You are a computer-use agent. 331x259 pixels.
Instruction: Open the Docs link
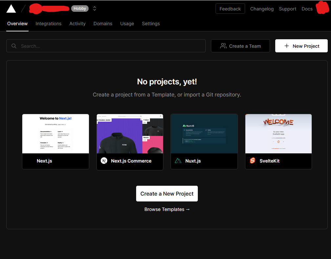click(x=307, y=9)
